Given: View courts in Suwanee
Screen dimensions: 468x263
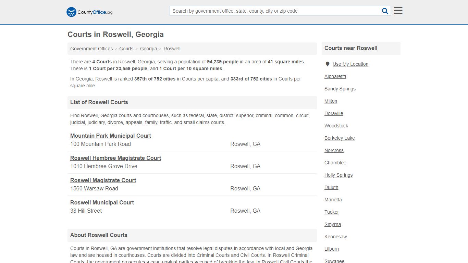Looking at the screenshot, I should (x=334, y=261).
